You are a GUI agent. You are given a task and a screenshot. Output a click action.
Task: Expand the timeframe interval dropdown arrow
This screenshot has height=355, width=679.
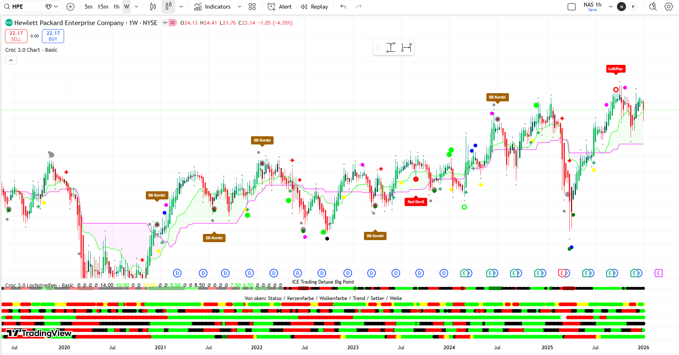coord(136,7)
